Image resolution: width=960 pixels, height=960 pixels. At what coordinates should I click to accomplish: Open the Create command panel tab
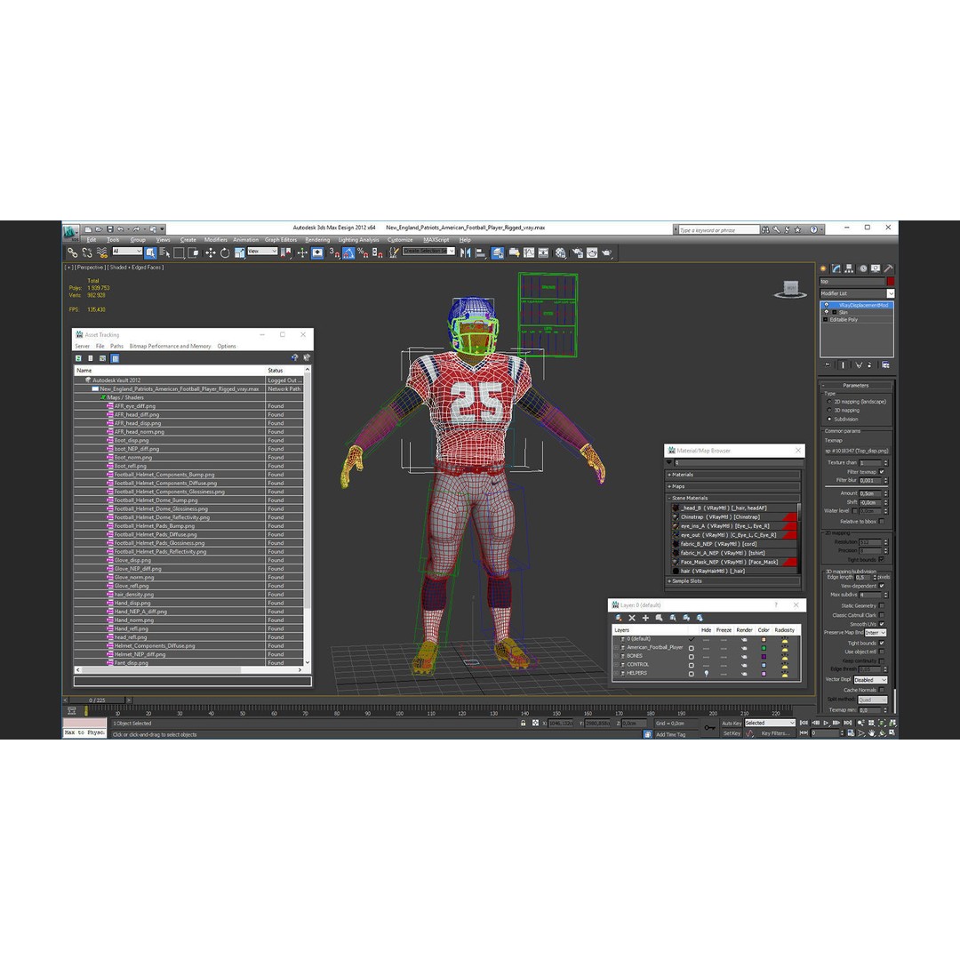823,268
